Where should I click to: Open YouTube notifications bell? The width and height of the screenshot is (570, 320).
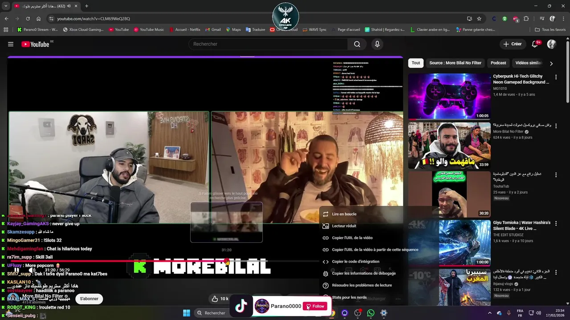[x=536, y=44]
